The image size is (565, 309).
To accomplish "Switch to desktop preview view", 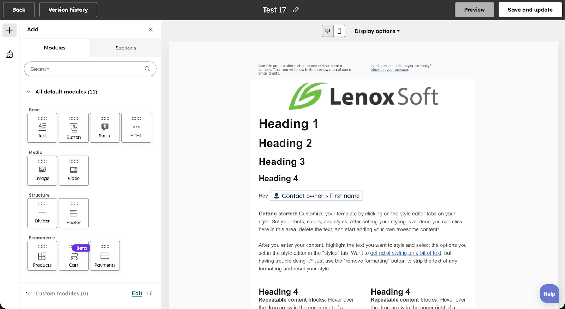I will pyautogui.click(x=328, y=31).
